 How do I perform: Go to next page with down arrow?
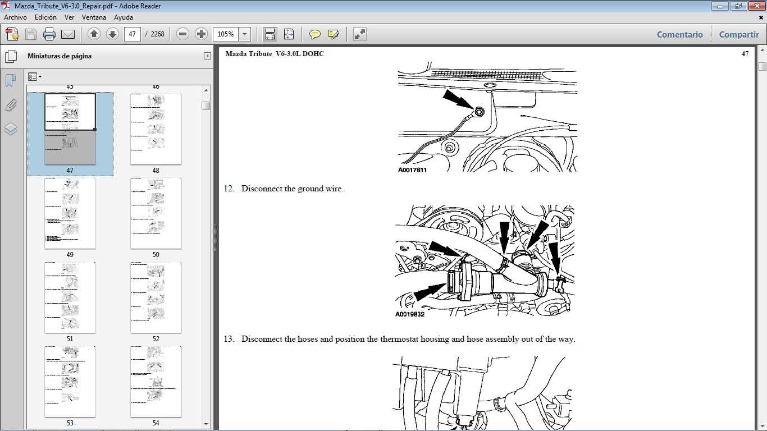tap(112, 34)
